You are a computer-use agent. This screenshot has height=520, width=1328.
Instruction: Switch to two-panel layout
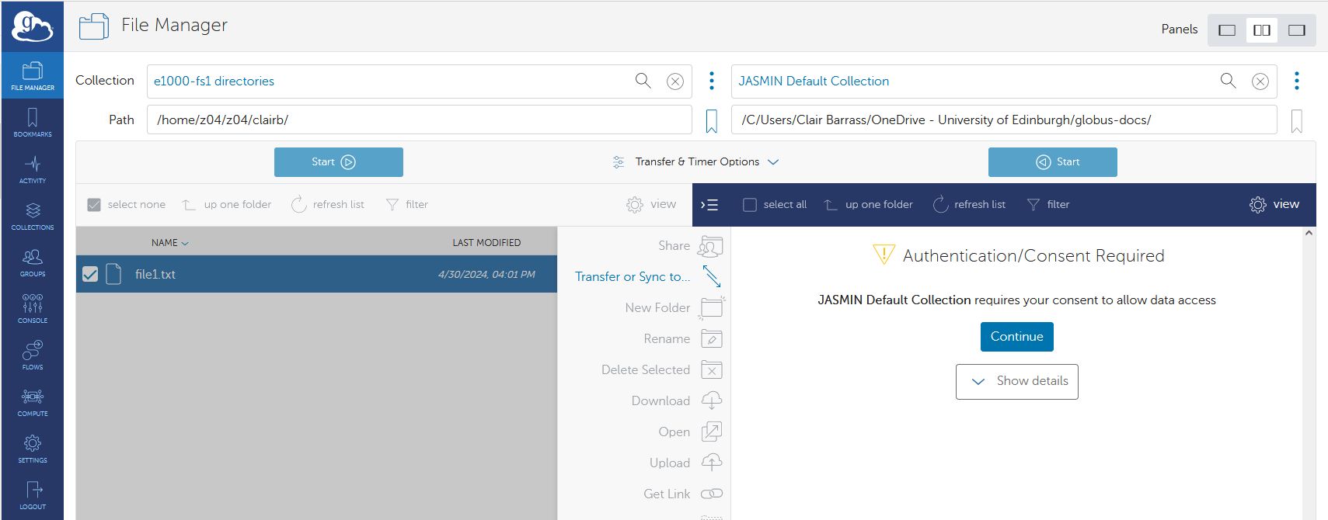pos(1262,30)
